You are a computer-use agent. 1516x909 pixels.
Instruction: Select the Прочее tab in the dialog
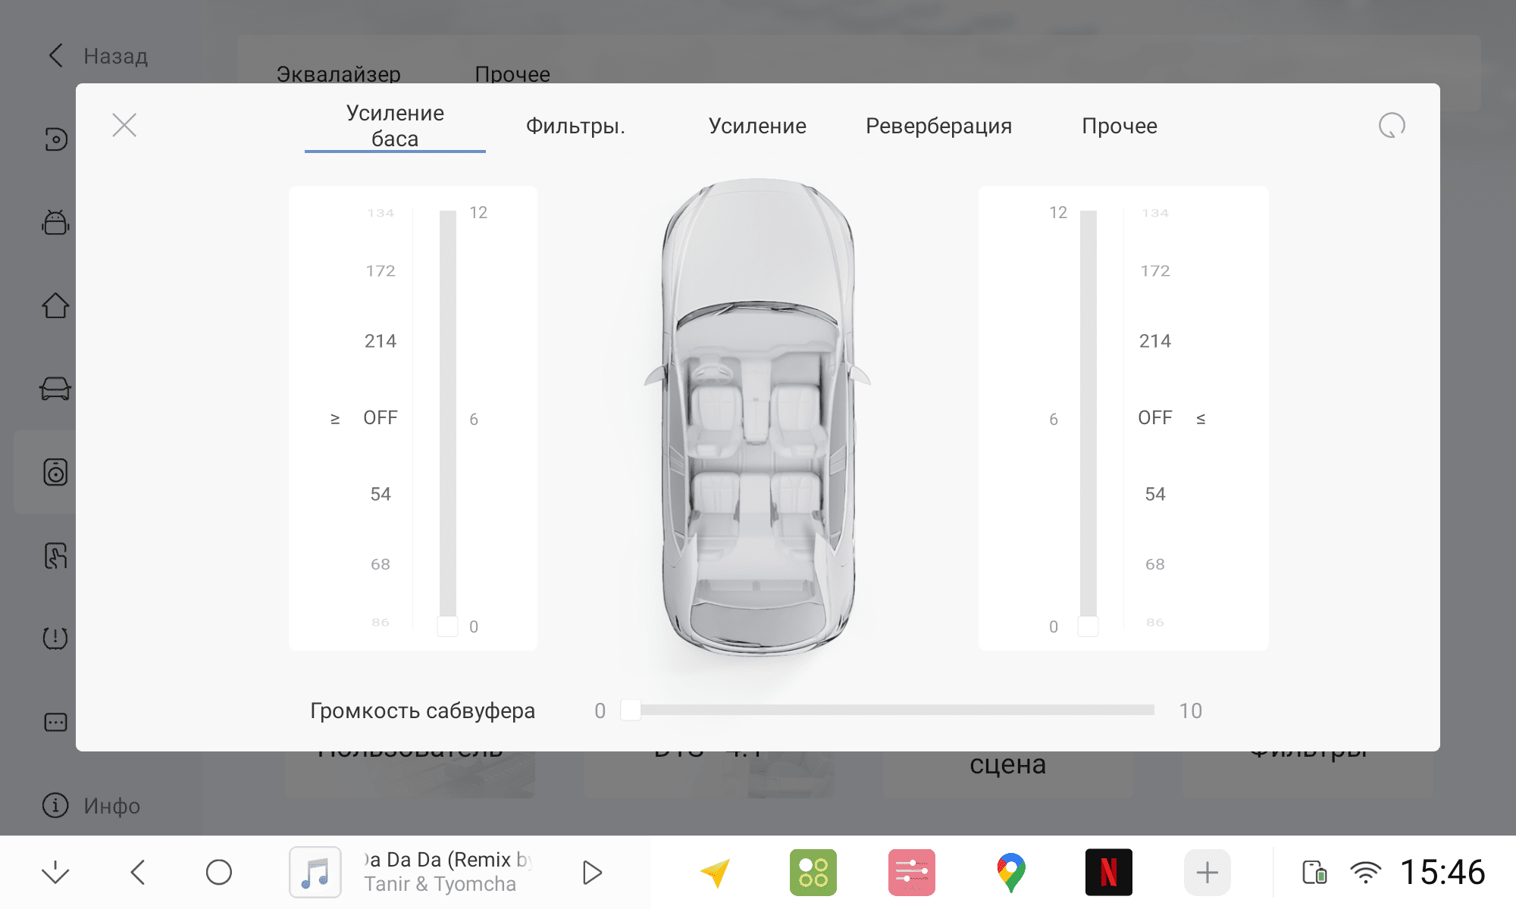tap(1120, 126)
